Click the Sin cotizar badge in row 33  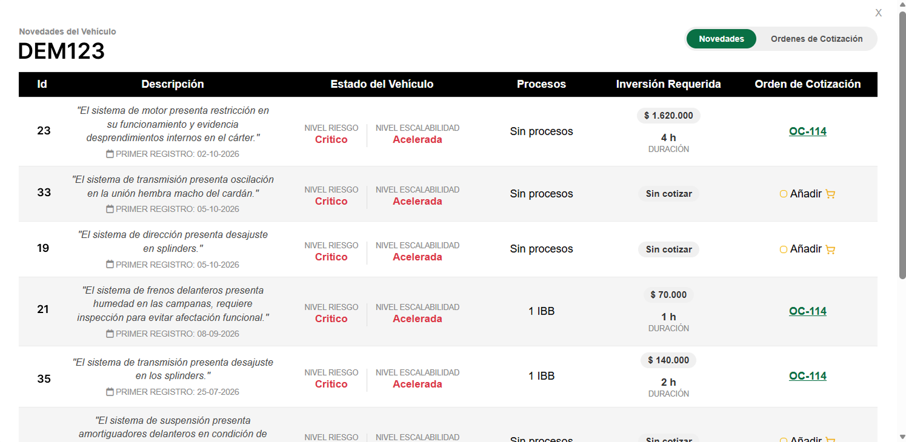point(668,194)
